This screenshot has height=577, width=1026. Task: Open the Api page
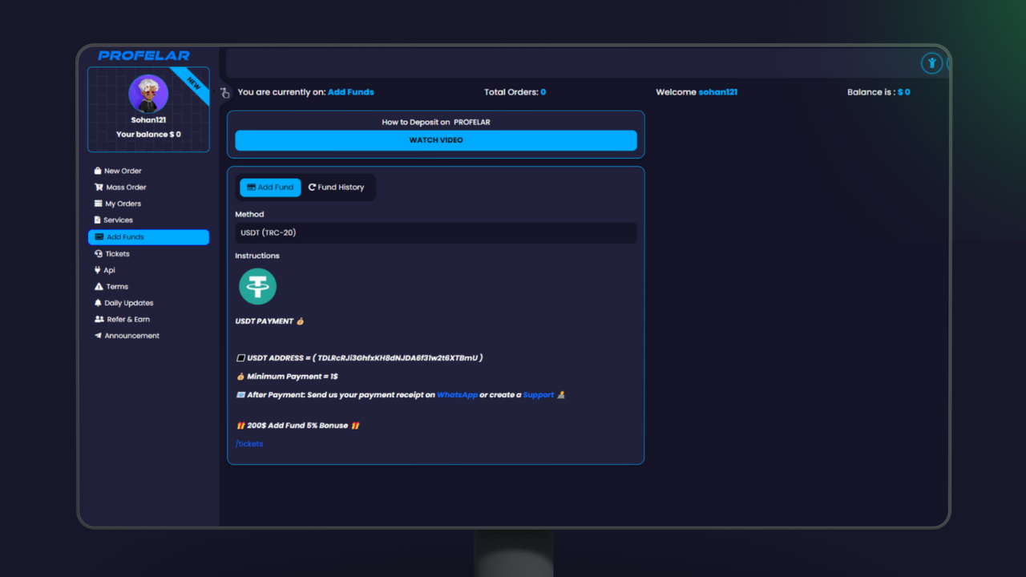coord(109,270)
